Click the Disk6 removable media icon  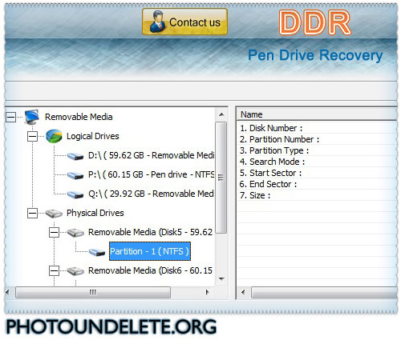pos(75,271)
